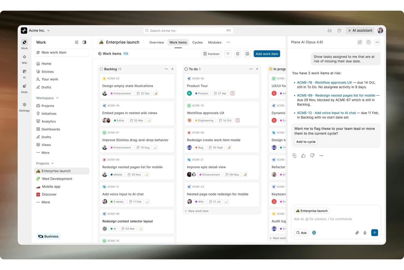The height and width of the screenshot is (270, 404).
Task: Give thumbs down to AI response
Action: click(x=312, y=156)
